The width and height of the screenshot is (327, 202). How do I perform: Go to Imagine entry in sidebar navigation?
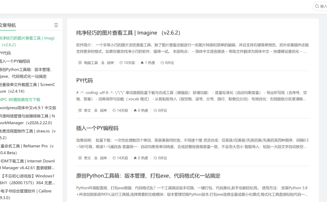27,41
